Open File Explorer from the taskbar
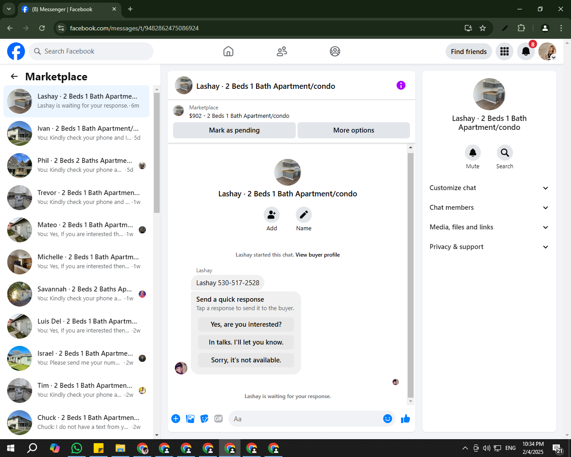This screenshot has width=571, height=457. point(120,448)
